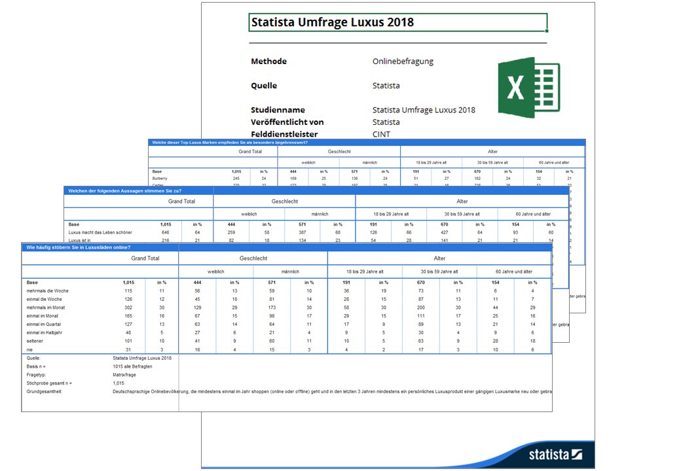This screenshot has width=681, height=471.
Task: Click the green Excel logo icon
Action: point(528,87)
